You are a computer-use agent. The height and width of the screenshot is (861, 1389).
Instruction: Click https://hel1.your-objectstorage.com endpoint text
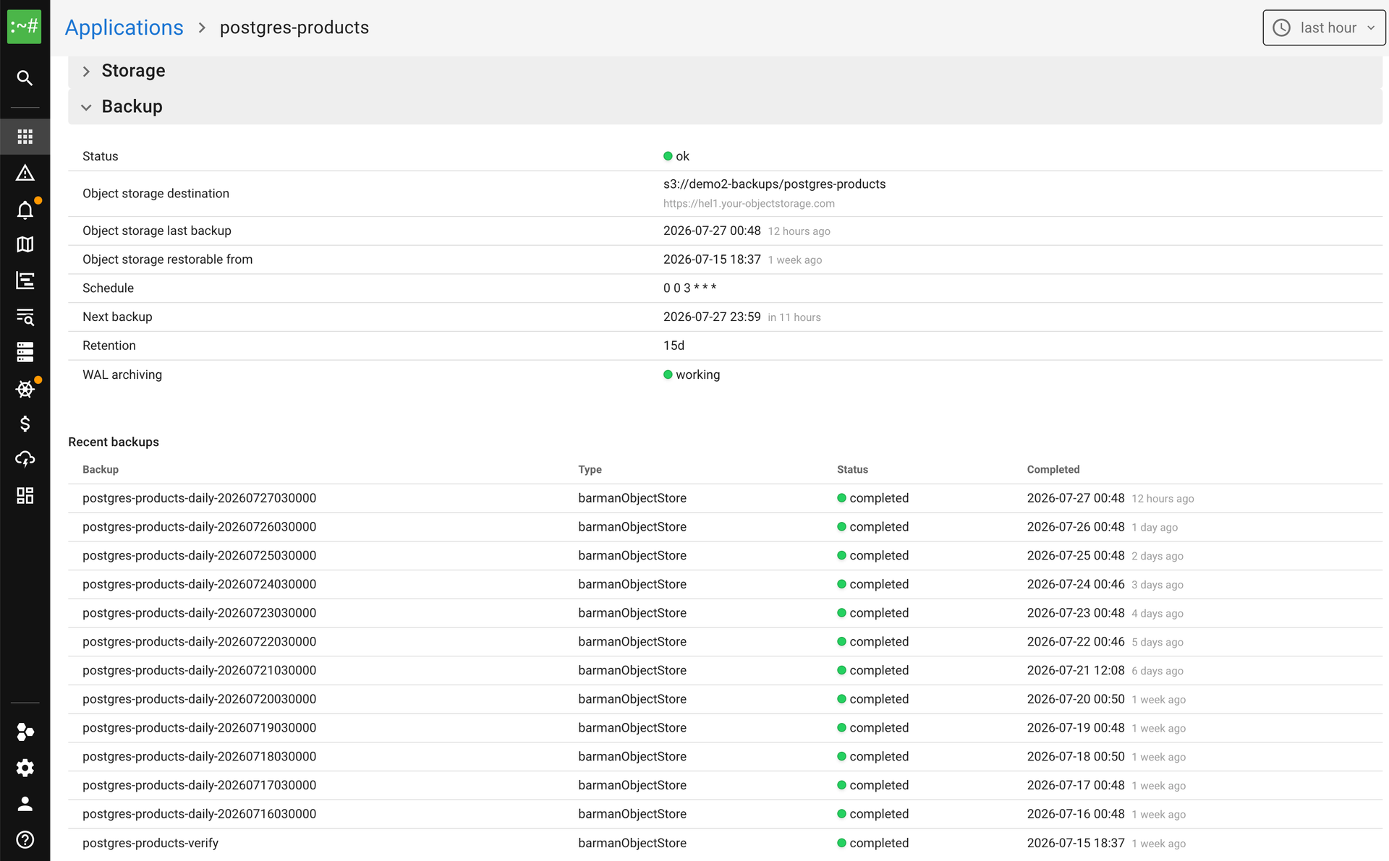point(749,204)
